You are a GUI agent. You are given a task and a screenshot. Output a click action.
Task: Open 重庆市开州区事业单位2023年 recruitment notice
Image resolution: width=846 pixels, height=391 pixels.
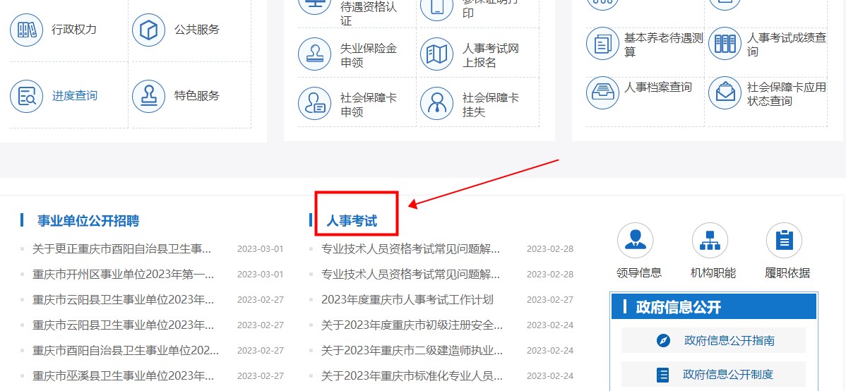(x=123, y=274)
